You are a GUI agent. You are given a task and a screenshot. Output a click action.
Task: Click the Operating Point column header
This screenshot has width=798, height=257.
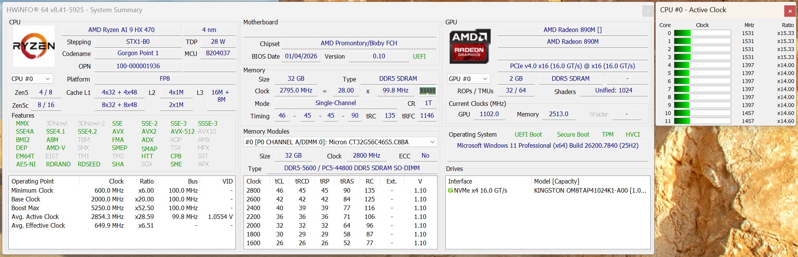coord(33,181)
